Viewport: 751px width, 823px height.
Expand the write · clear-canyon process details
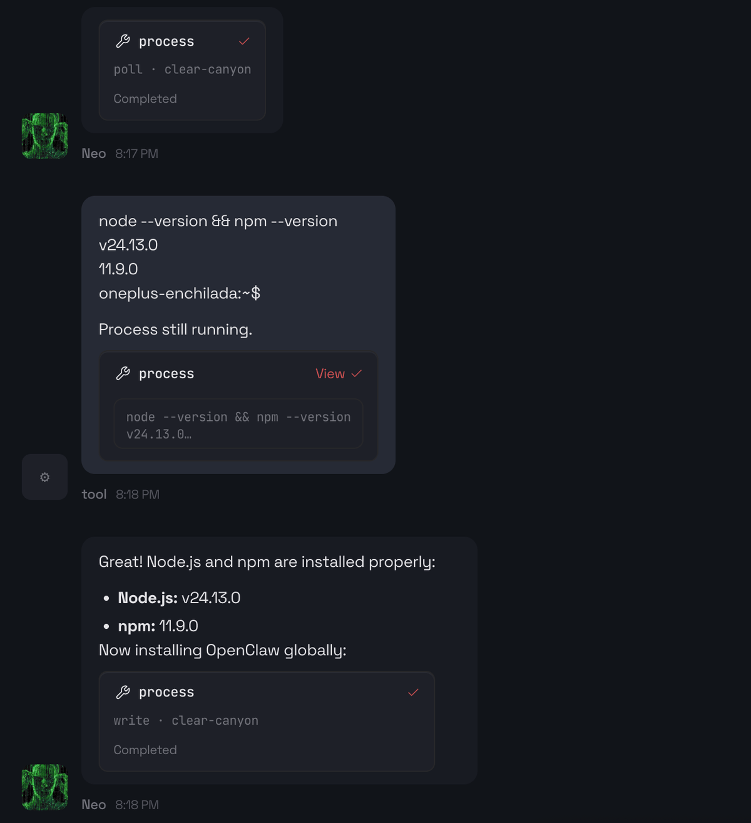pos(185,720)
